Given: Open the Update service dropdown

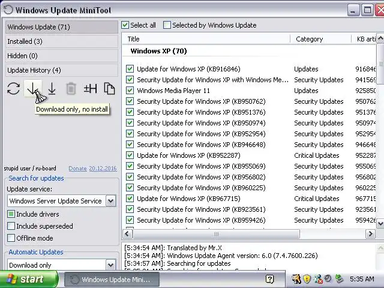Looking at the screenshot, I should pyautogui.click(x=110, y=201).
